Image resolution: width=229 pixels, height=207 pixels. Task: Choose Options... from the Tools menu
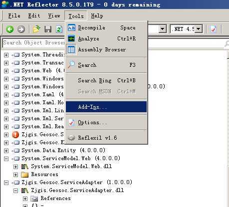point(106,123)
